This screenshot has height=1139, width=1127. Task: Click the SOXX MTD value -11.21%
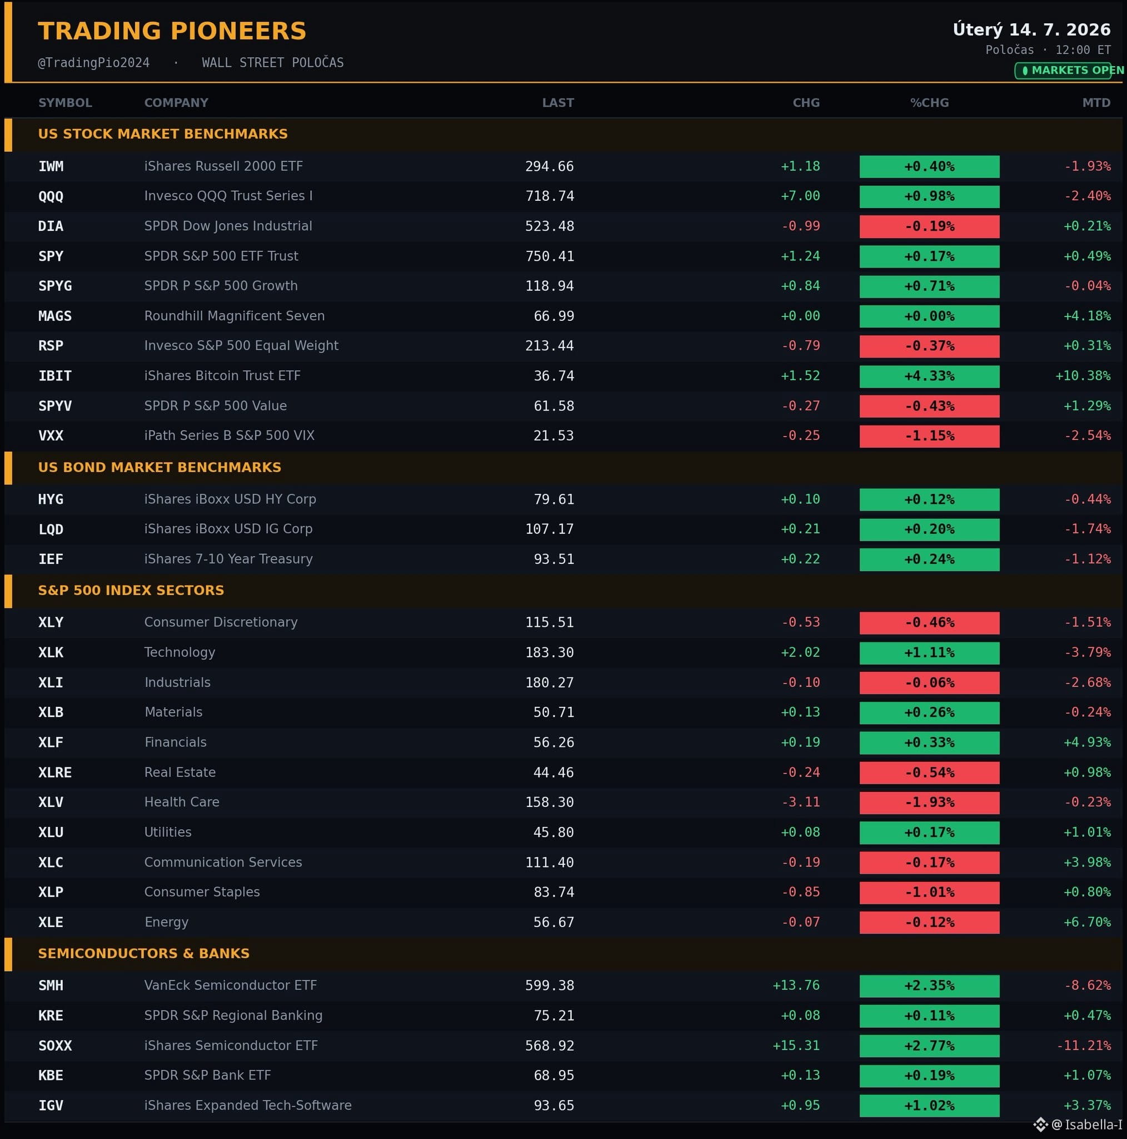pyautogui.click(x=1084, y=1045)
